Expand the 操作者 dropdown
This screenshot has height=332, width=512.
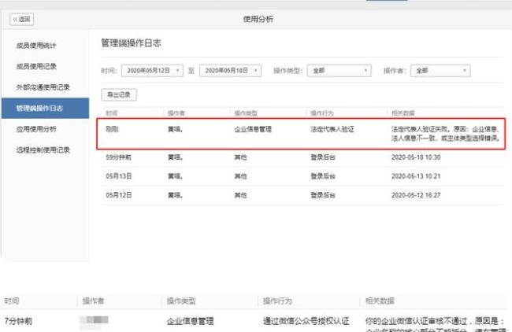coord(440,71)
